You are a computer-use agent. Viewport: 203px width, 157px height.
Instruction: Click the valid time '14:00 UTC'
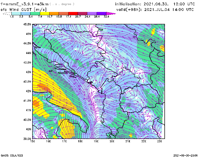coord(183,10)
